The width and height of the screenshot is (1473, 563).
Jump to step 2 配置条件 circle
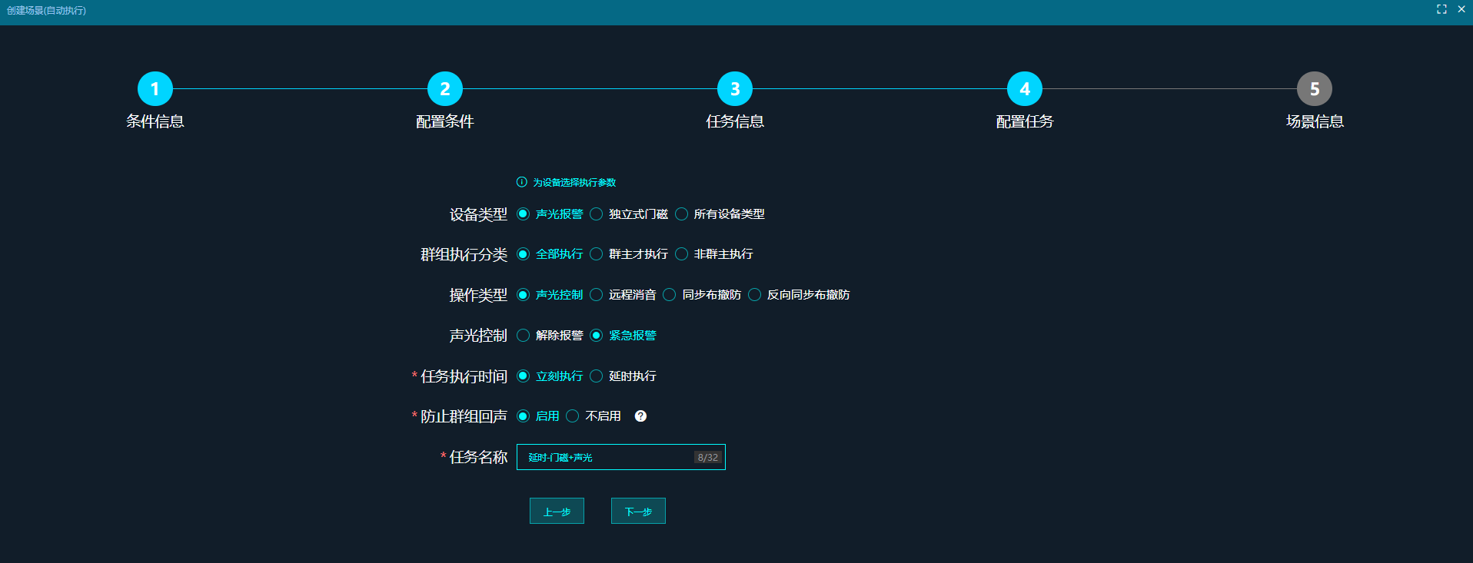click(x=445, y=89)
